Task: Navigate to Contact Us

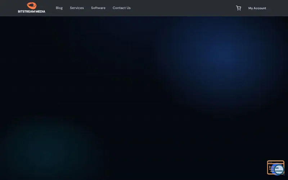Action: click(x=122, y=8)
